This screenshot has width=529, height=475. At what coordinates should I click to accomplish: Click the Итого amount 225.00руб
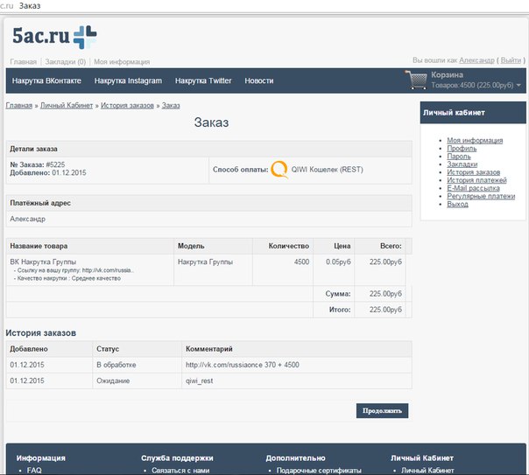pyautogui.click(x=385, y=310)
